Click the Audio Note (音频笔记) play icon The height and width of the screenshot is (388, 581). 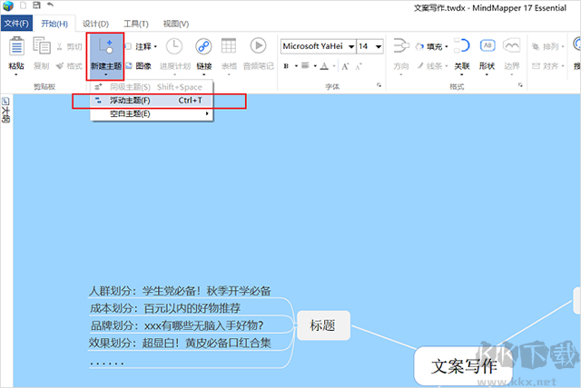(258, 46)
